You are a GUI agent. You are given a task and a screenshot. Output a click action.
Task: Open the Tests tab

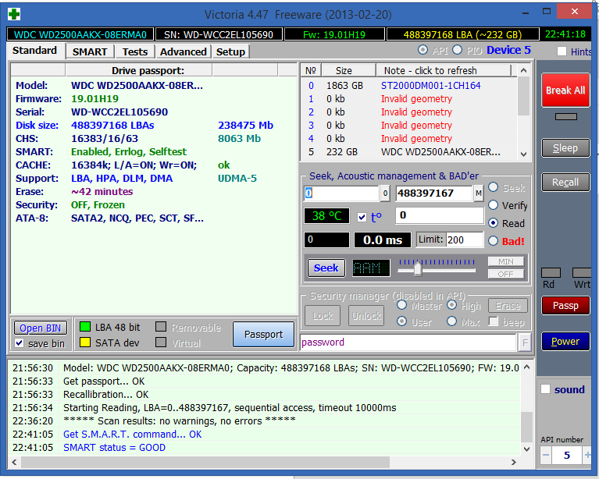coord(135,51)
